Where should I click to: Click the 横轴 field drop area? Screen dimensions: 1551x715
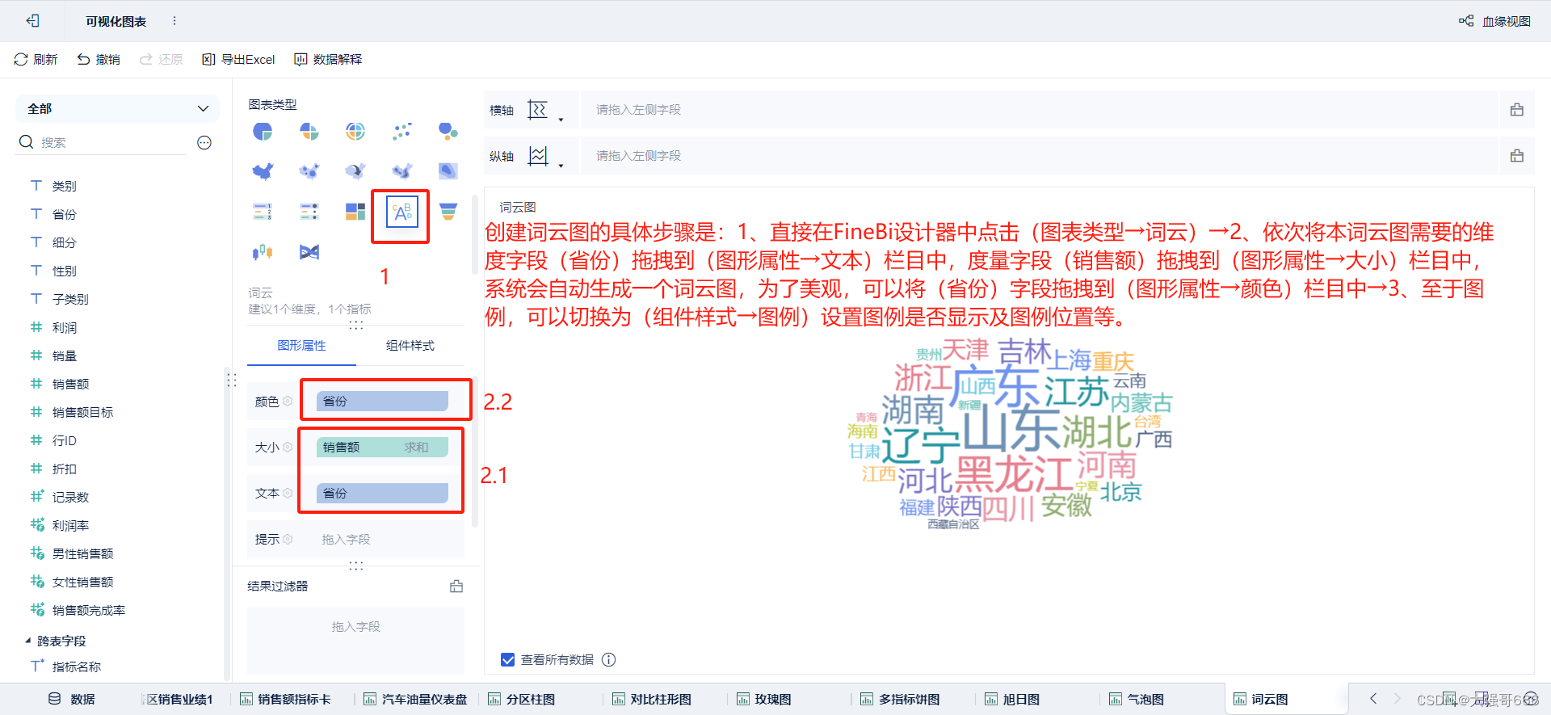click(x=1040, y=110)
